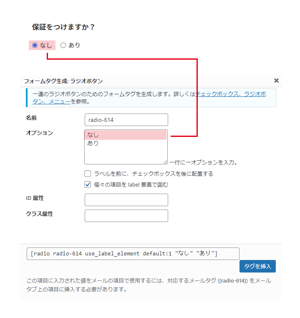
Task: Click the なし line in options textarea
Action: [x=125, y=135]
